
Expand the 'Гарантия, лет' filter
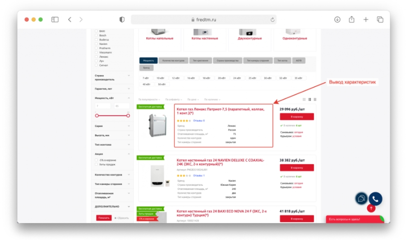tap(112, 89)
